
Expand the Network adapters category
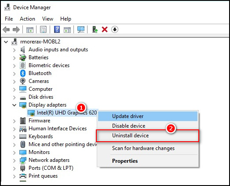point(14,161)
